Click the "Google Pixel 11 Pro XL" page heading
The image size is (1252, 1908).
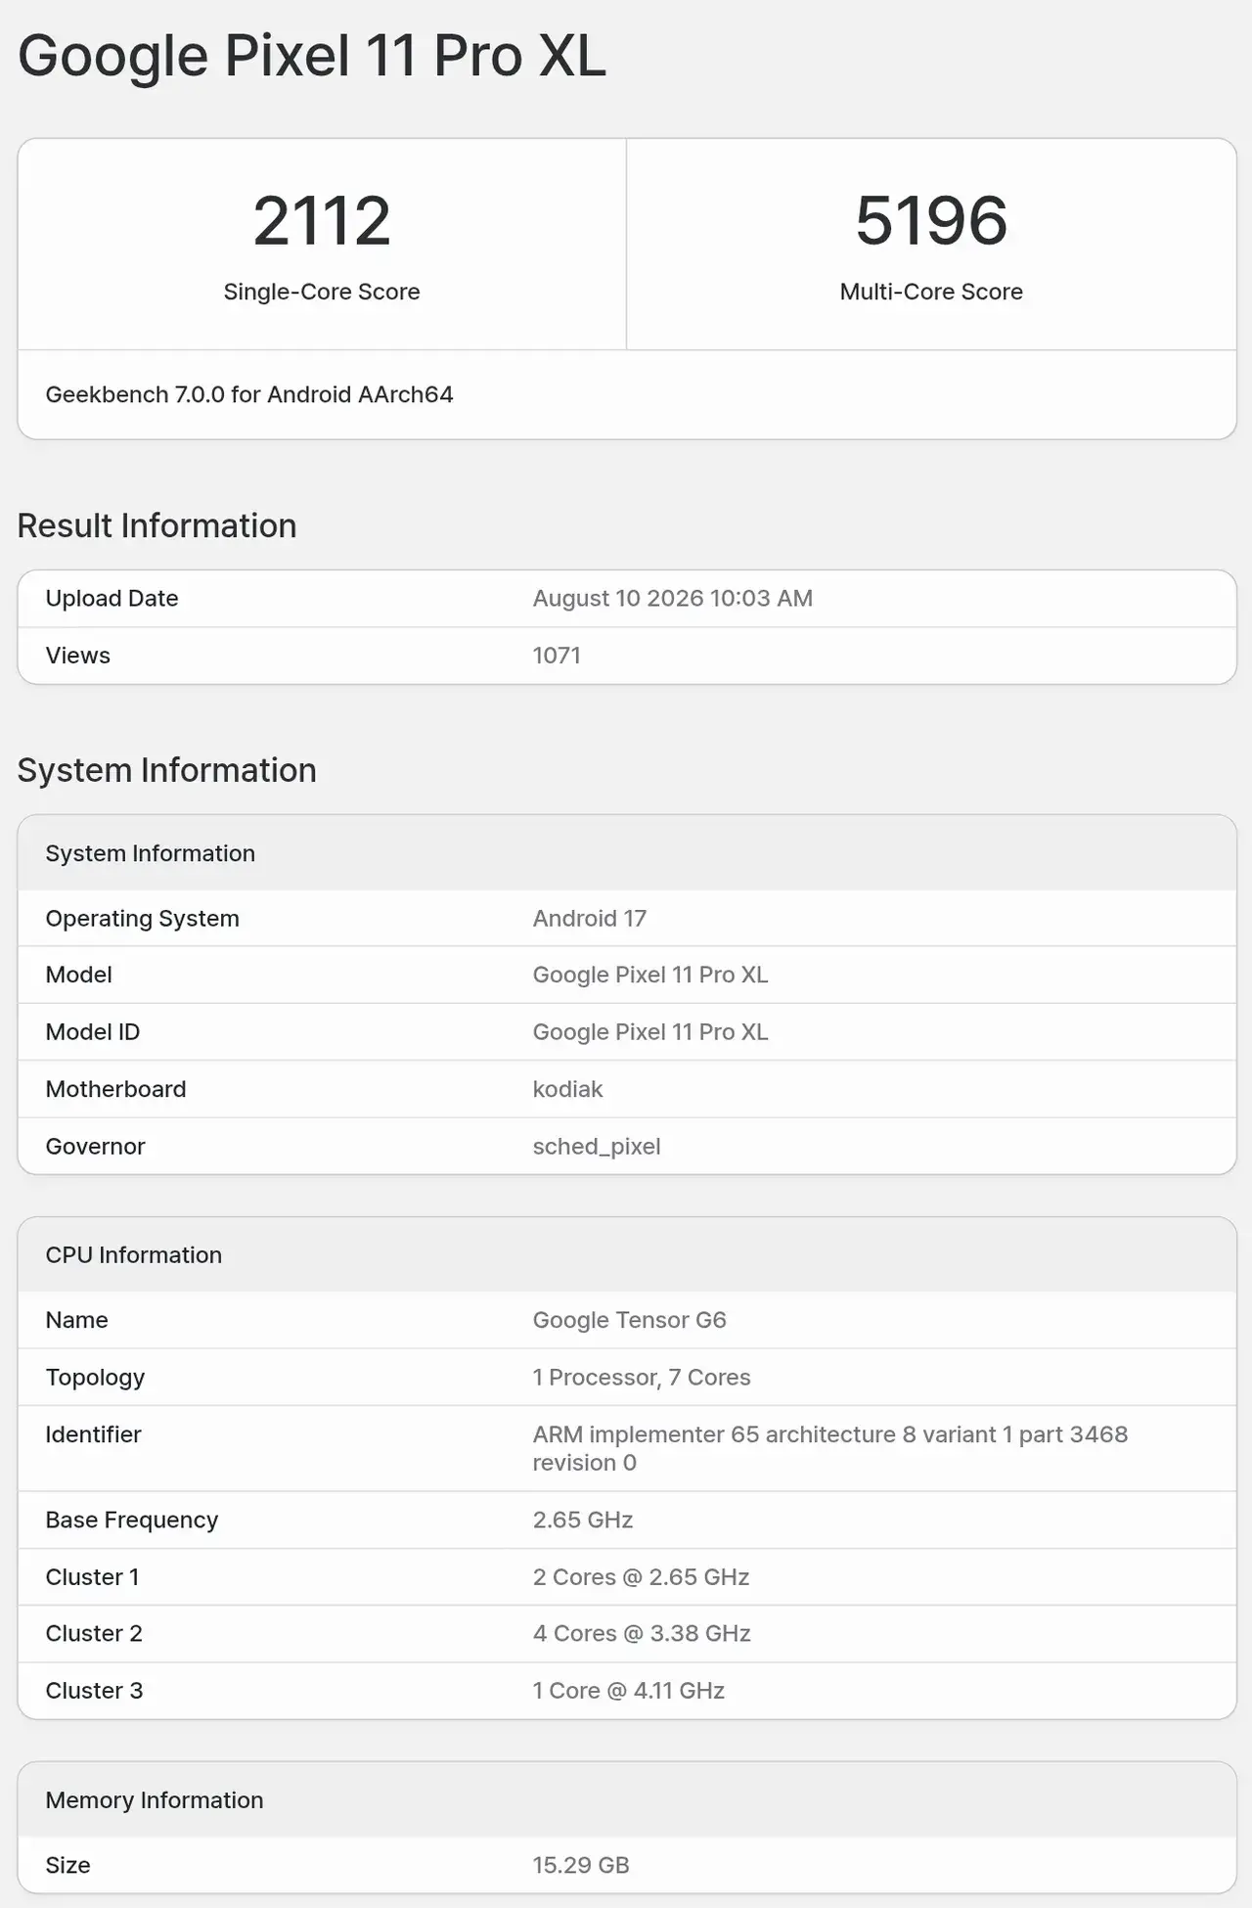click(312, 56)
